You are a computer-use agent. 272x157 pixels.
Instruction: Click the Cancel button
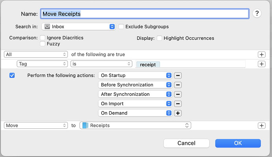tap(186, 143)
